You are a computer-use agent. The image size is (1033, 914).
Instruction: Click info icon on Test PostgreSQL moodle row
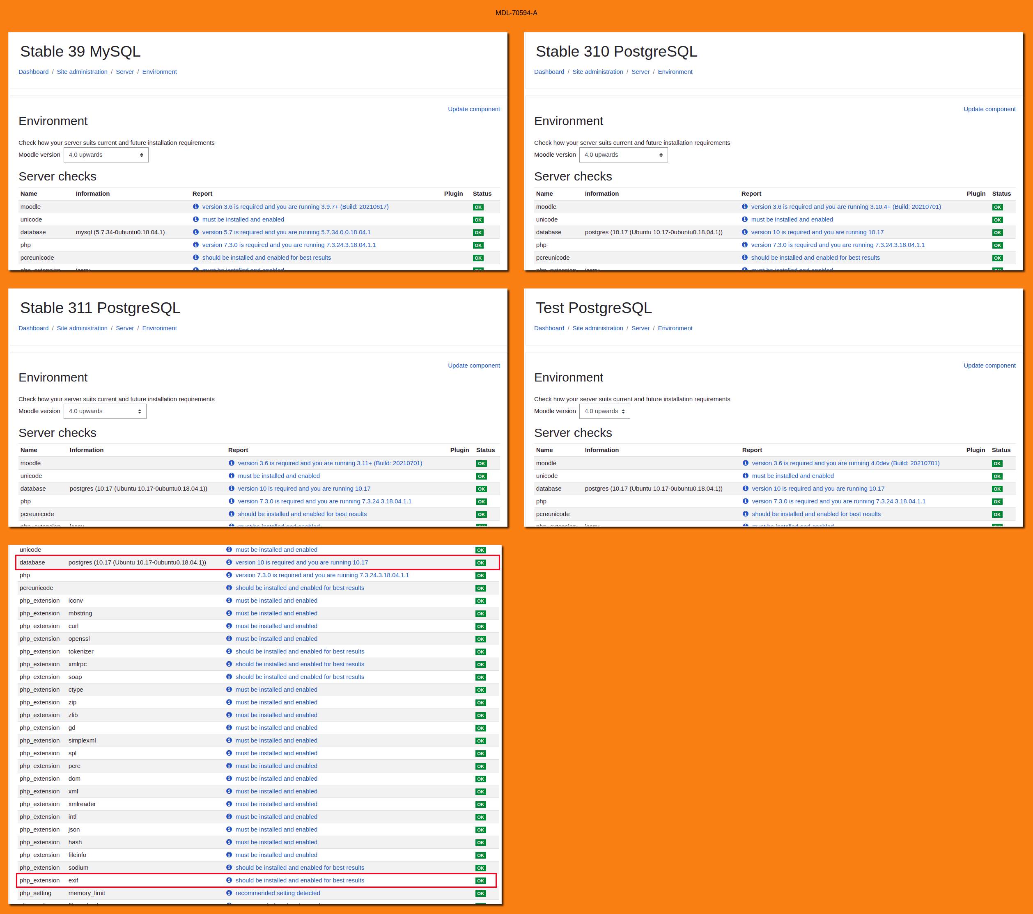click(x=746, y=463)
